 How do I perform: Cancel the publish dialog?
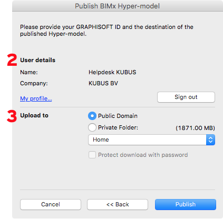[x=51, y=204]
